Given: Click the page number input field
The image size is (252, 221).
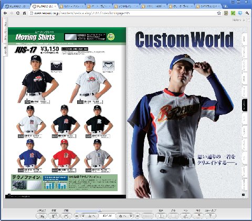Looking at the screenshot, I should [x=107, y=216].
